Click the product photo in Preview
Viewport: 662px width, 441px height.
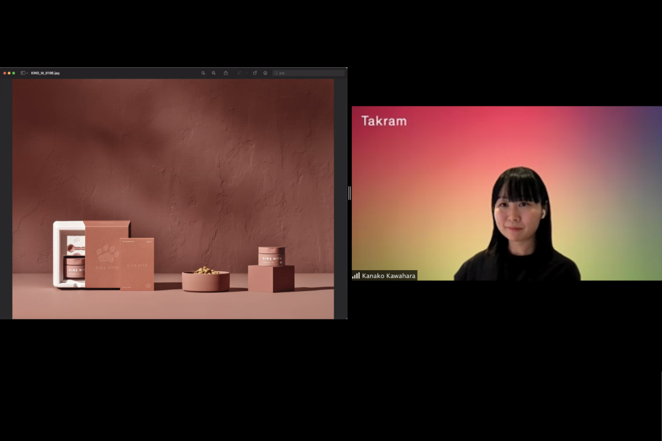(173, 199)
